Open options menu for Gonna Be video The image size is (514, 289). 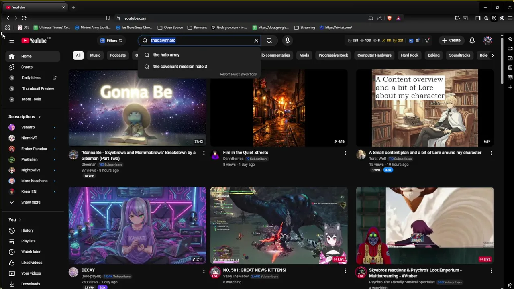[204, 153]
